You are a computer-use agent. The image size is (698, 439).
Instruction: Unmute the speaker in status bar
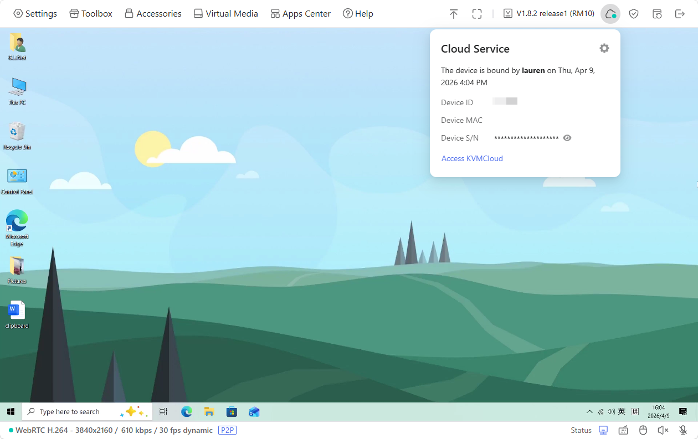pos(663,430)
